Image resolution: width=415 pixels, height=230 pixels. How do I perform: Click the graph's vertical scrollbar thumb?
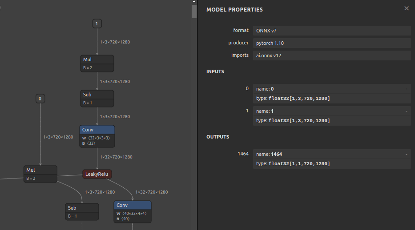click(x=194, y=11)
